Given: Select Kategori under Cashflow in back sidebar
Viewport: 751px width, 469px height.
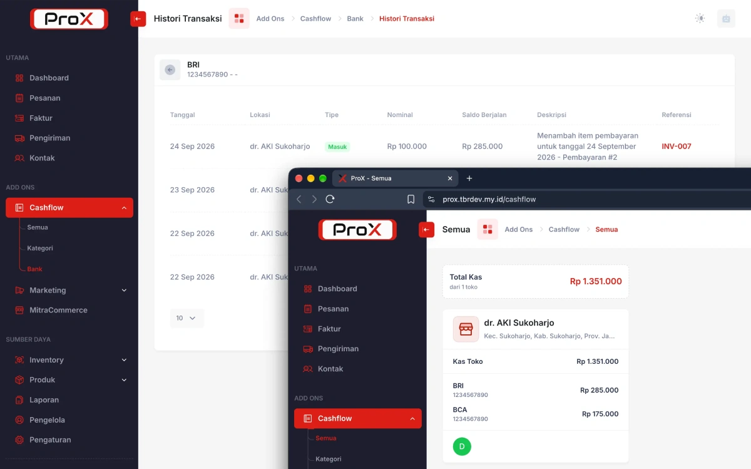Looking at the screenshot, I should click(40, 248).
